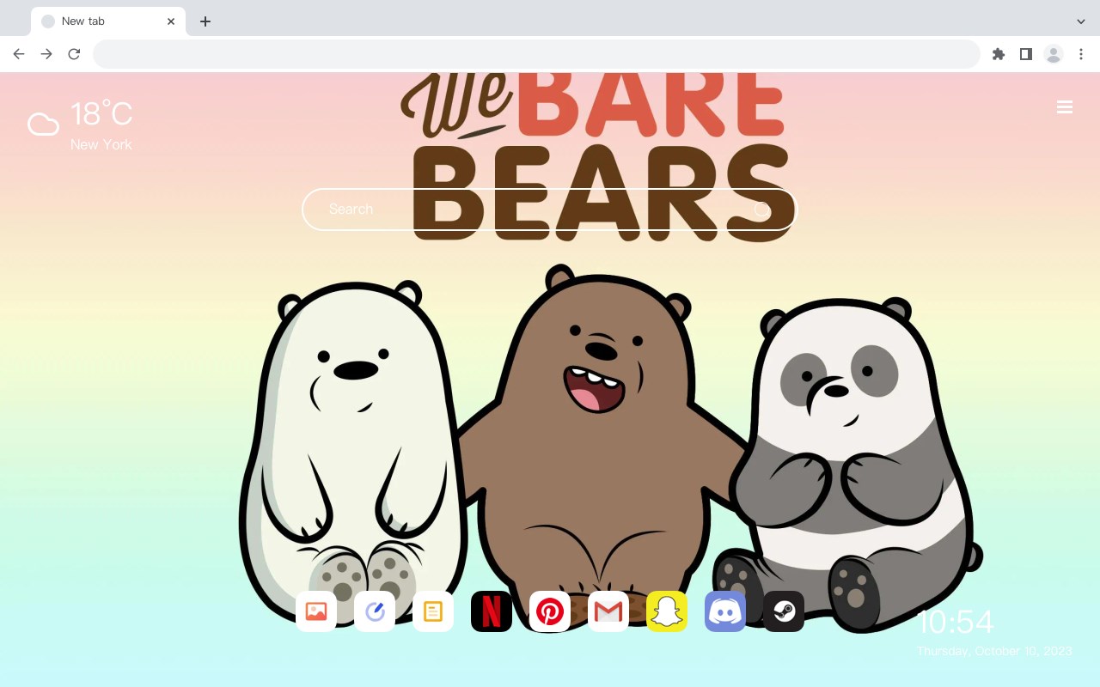Click the cloud weather icon
Image resolution: width=1100 pixels, height=687 pixels.
43,125
